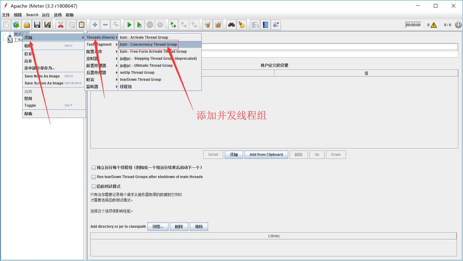Click Remote Stop All icon
This screenshot has width=463, height=261.
pos(184,25)
